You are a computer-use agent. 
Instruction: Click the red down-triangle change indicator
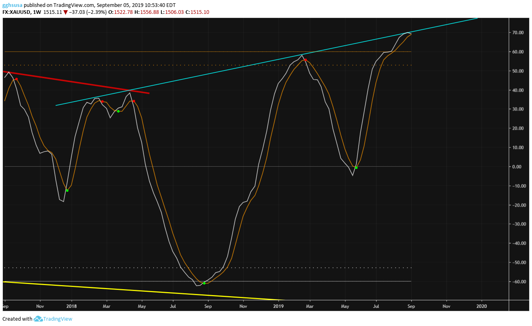tap(65, 12)
